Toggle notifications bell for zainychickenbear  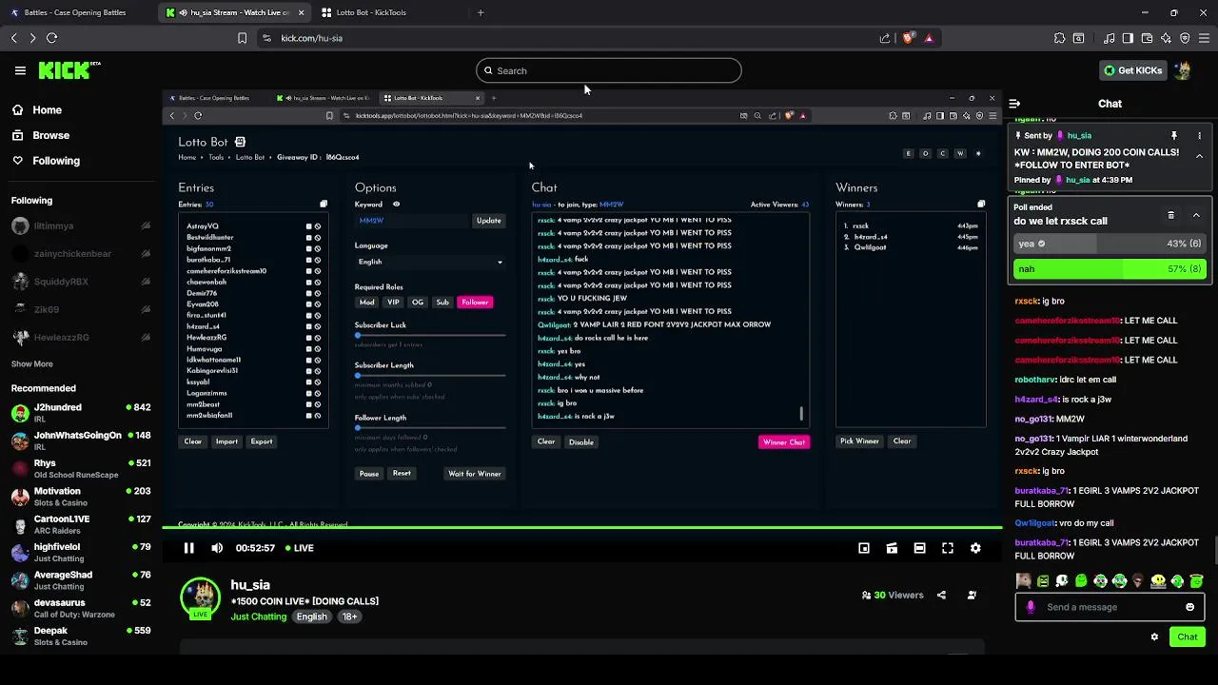coord(146,254)
